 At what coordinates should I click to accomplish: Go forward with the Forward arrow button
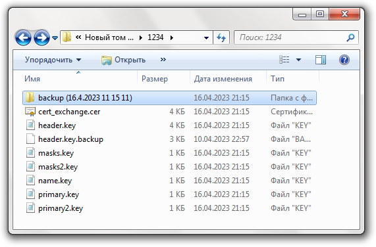41,37
